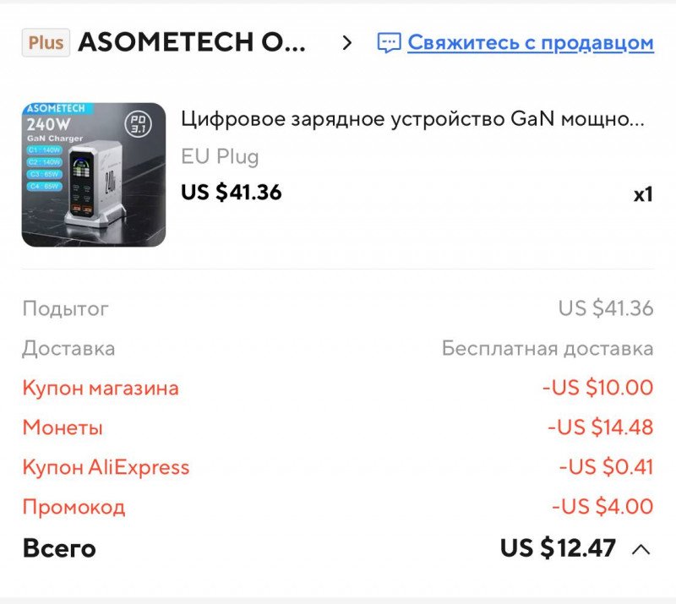
Task: Collapse the Всего price breakdown chevron
Action: [x=641, y=549]
